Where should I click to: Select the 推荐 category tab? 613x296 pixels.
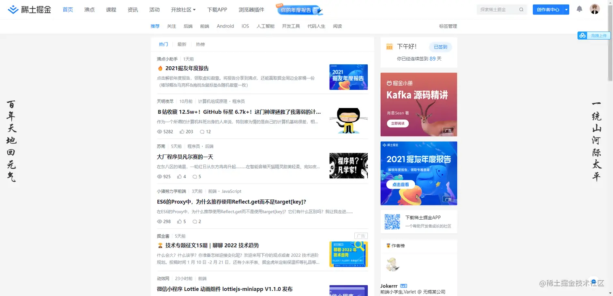[x=155, y=26]
